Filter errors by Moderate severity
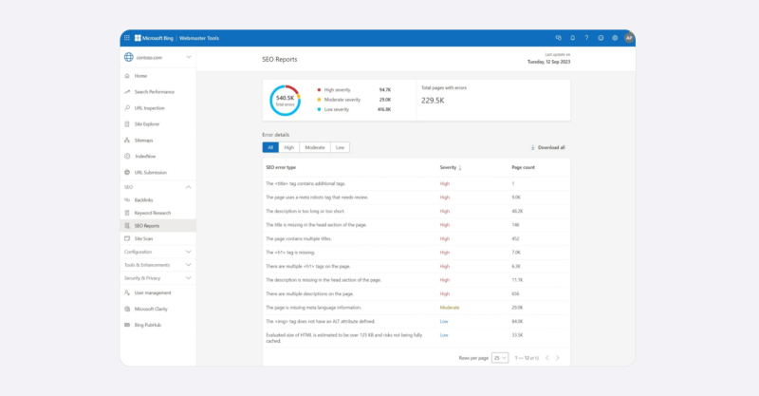This screenshot has width=759, height=396. click(314, 147)
